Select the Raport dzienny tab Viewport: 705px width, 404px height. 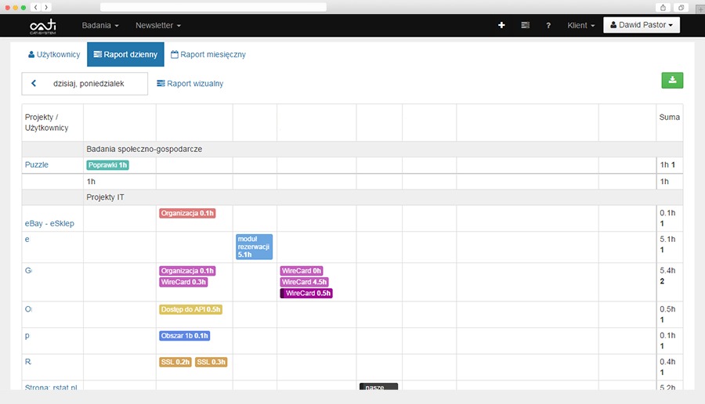pos(125,55)
